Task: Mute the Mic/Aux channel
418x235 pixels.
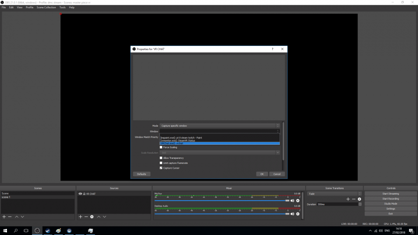Action: pos(292,201)
